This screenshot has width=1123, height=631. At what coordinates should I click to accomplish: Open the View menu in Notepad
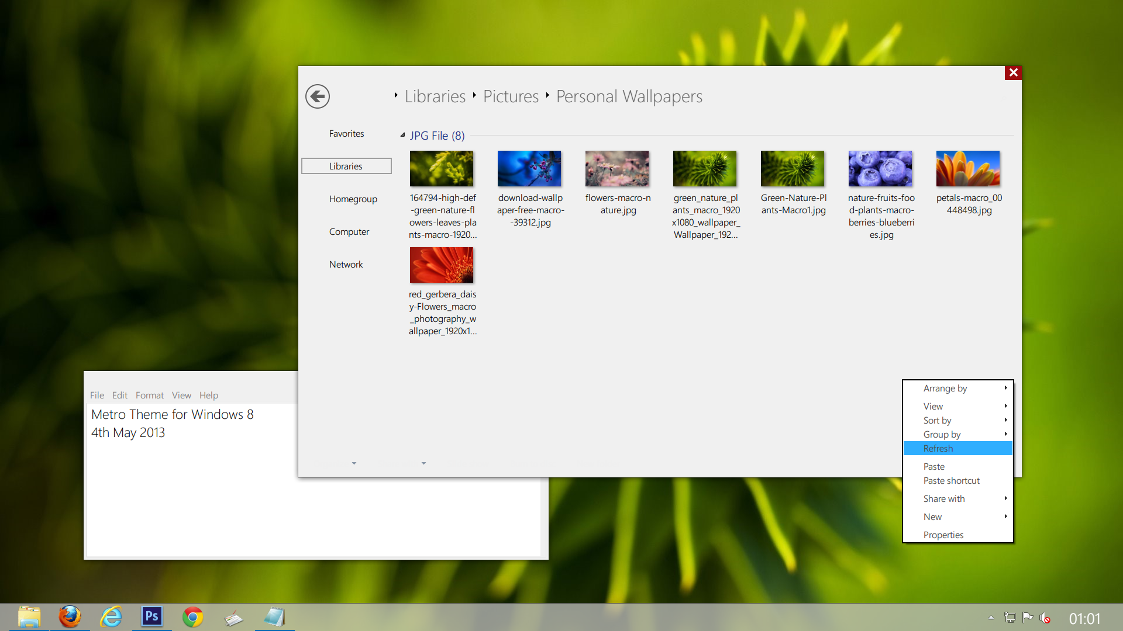pyautogui.click(x=181, y=396)
